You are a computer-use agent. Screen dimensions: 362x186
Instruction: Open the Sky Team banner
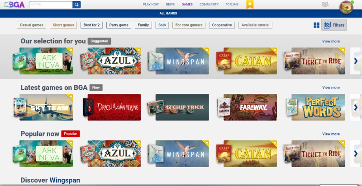pos(46,107)
